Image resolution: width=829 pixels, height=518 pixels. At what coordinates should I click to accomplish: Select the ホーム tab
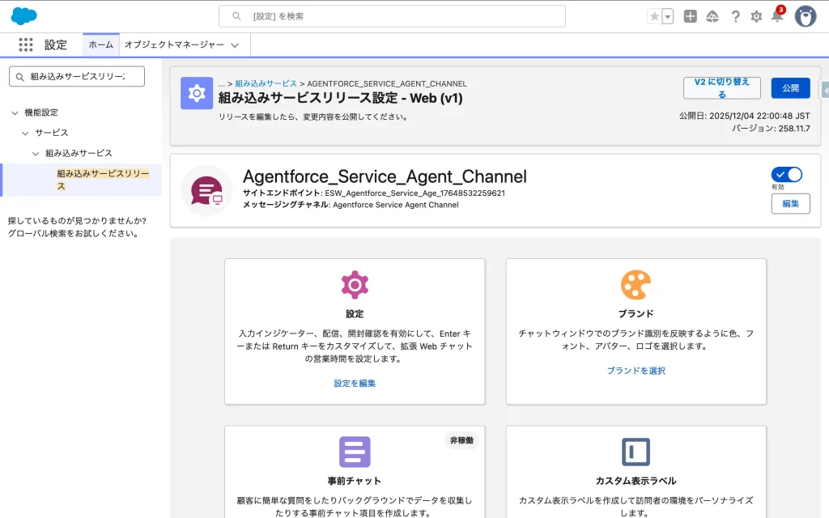click(100, 45)
